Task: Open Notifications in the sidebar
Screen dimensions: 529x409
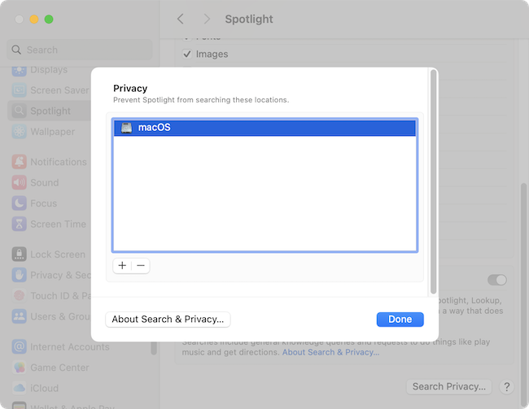Action: [x=58, y=162]
